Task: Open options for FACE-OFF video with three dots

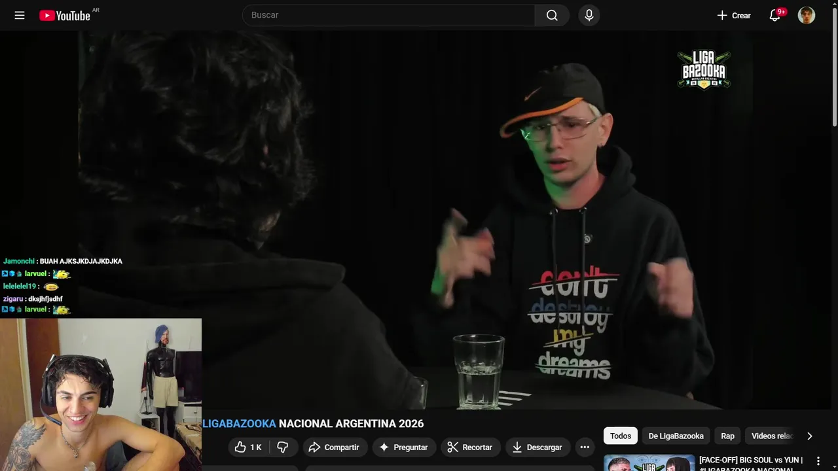Action: coord(818,461)
